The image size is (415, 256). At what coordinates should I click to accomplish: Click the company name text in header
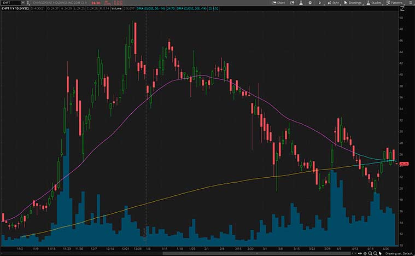pyautogui.click(x=60, y=3)
